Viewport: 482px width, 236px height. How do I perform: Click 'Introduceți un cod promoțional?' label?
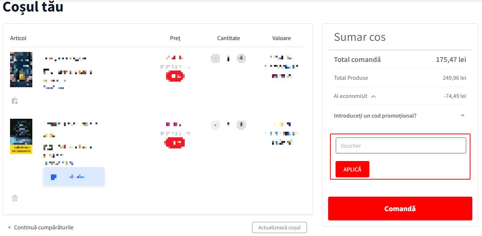click(375, 116)
